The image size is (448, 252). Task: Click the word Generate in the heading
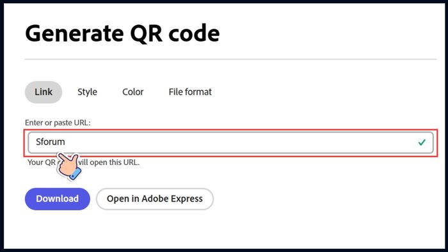click(74, 34)
